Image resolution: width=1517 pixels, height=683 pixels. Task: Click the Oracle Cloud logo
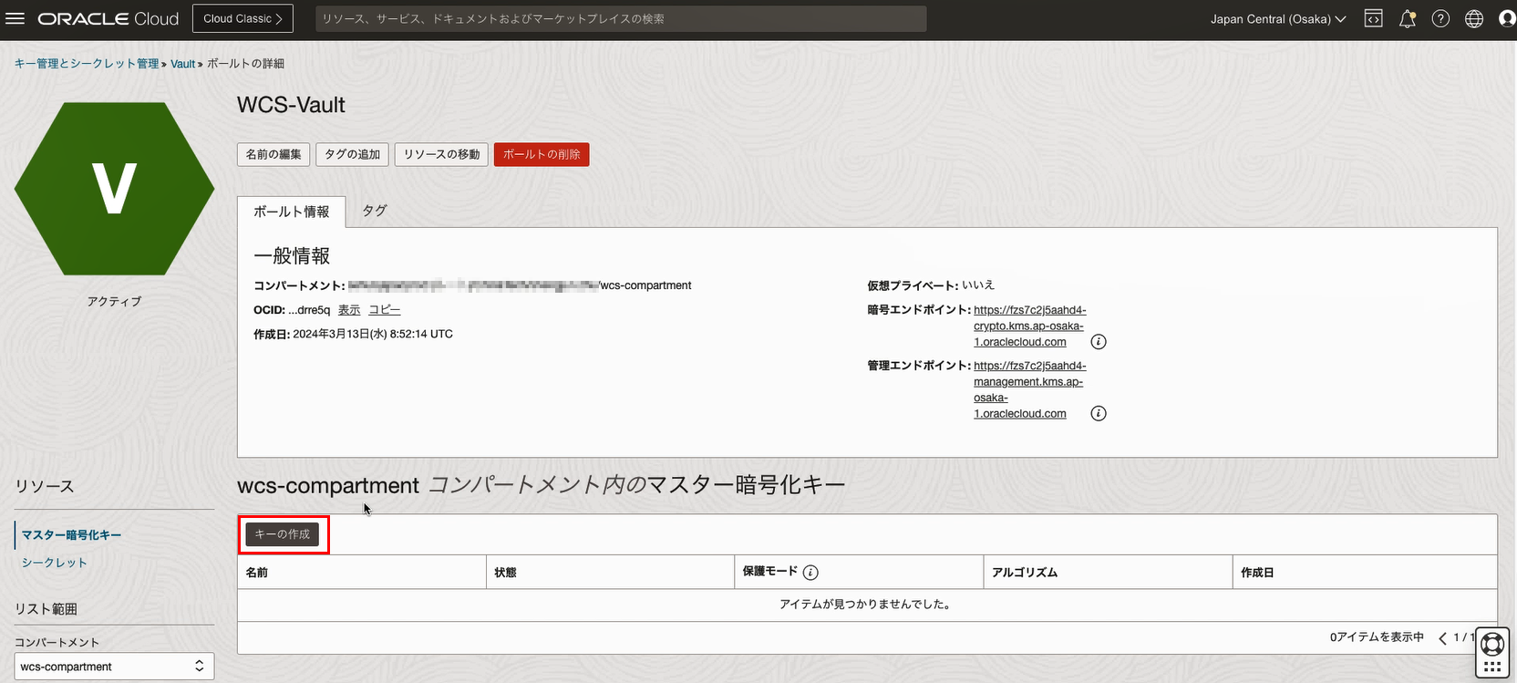click(108, 18)
